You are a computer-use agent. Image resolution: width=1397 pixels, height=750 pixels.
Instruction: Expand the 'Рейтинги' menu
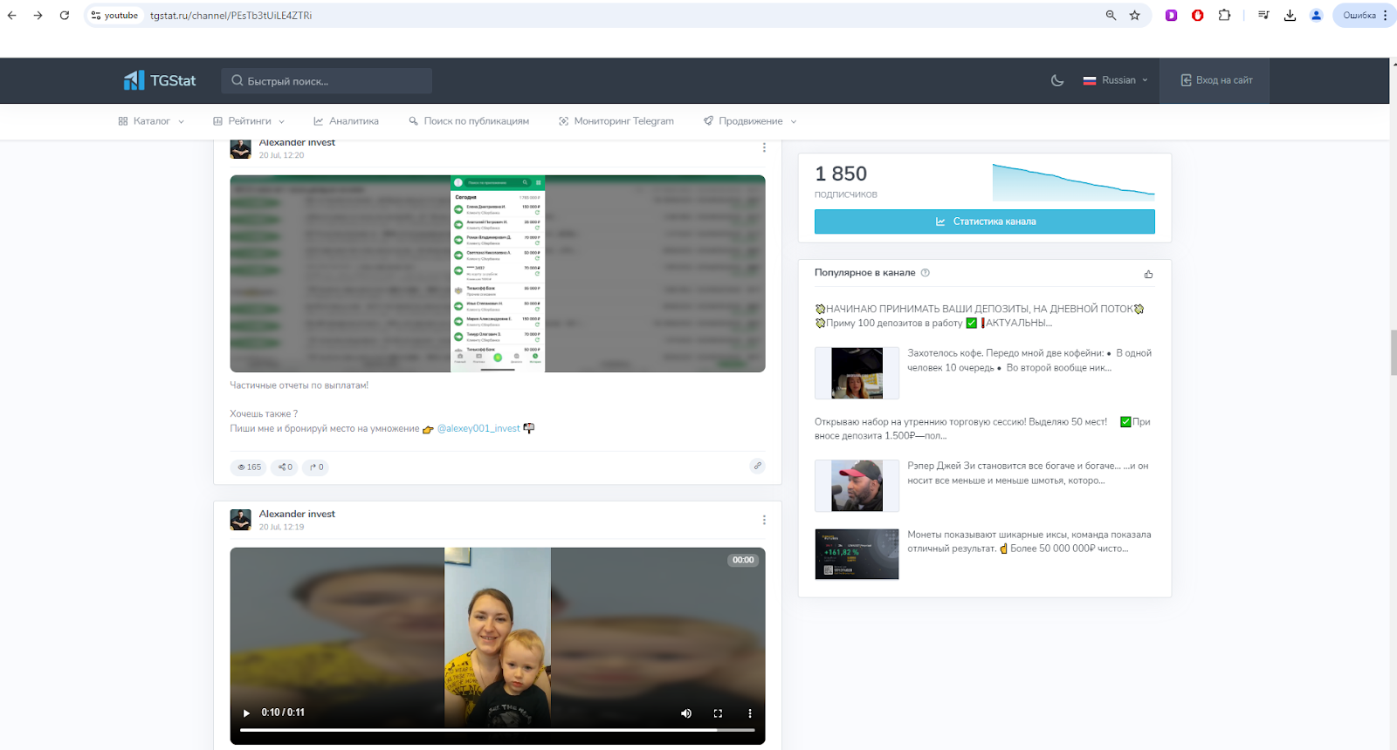click(x=249, y=121)
